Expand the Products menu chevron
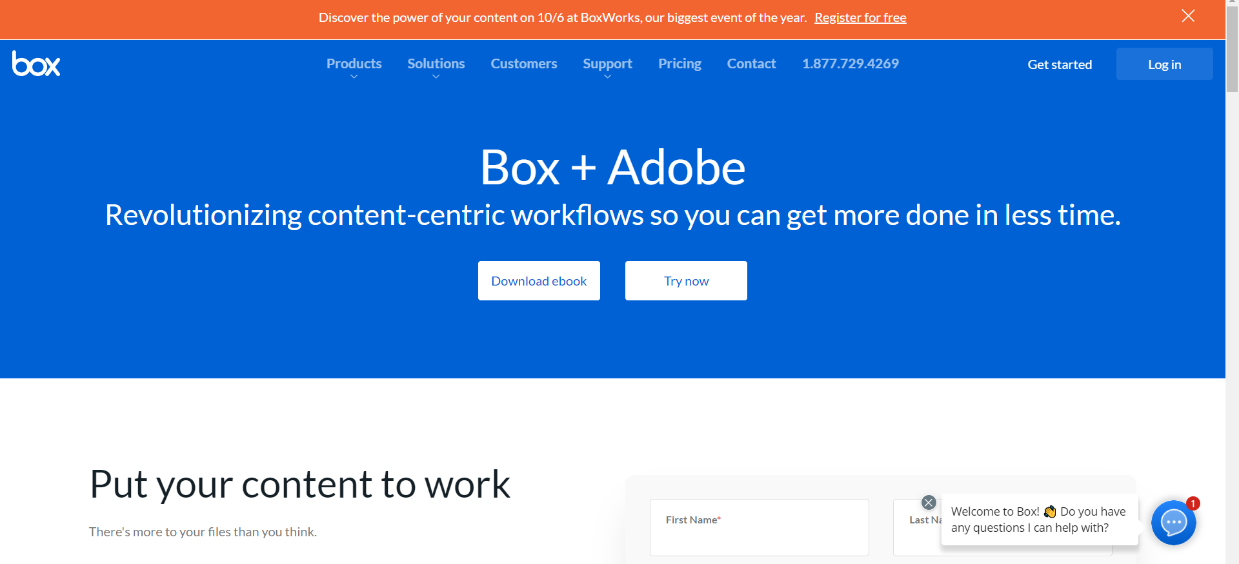This screenshot has width=1239, height=564. point(354,77)
